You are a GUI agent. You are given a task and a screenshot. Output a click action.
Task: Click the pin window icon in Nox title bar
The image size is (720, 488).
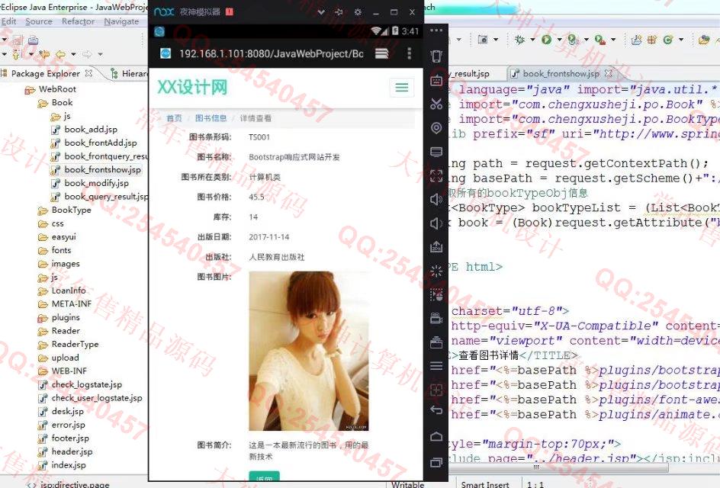pos(339,12)
